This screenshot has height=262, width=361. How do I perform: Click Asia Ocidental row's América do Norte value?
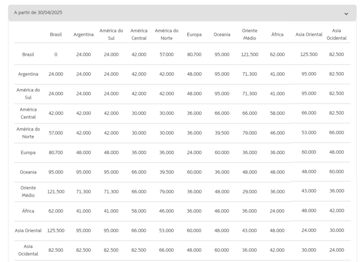coord(166,250)
